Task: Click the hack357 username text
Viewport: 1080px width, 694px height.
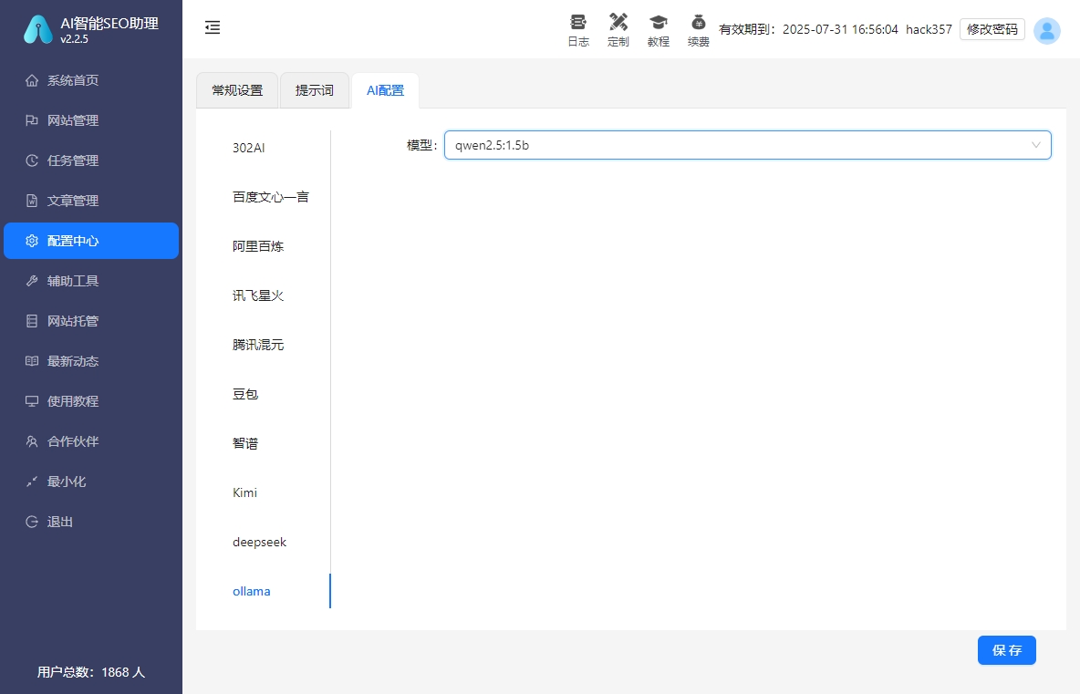Action: 929,29
